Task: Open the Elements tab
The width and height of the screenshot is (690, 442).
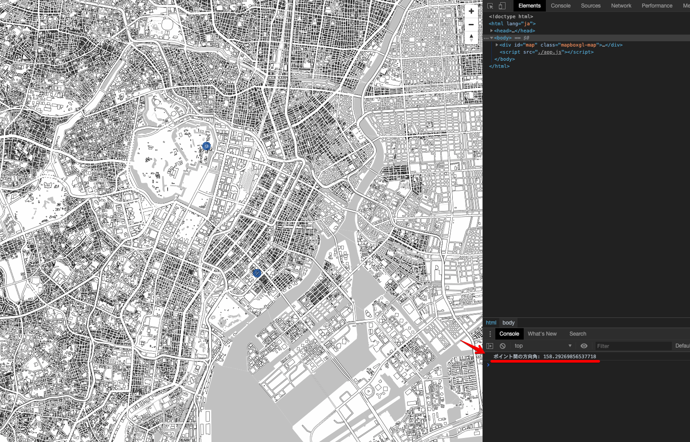Action: (x=529, y=6)
